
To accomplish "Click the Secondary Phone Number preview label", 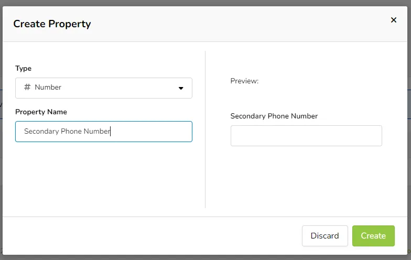I will pos(274,116).
